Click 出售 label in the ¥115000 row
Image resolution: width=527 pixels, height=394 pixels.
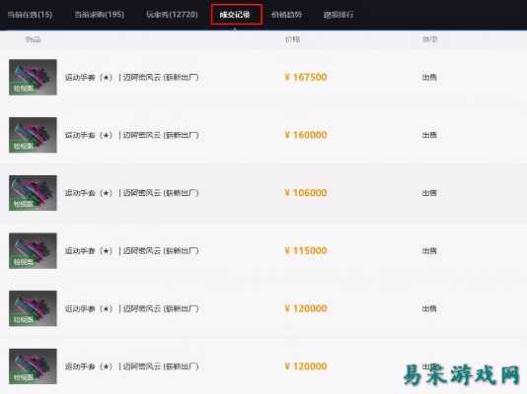click(x=429, y=251)
